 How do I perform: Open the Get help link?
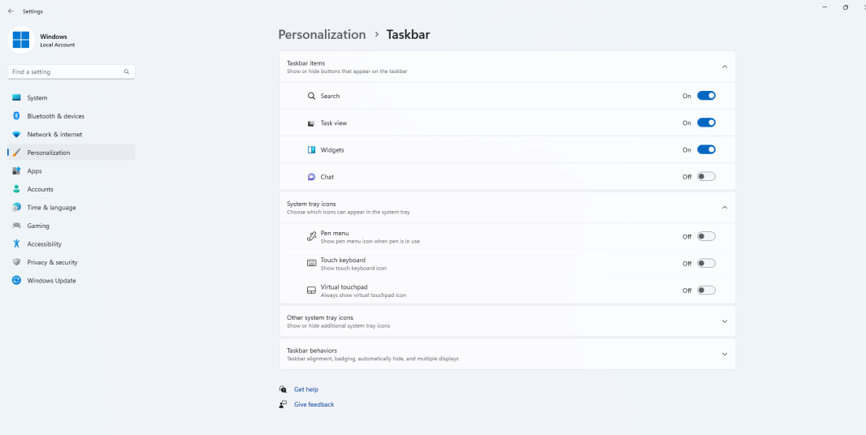click(306, 390)
